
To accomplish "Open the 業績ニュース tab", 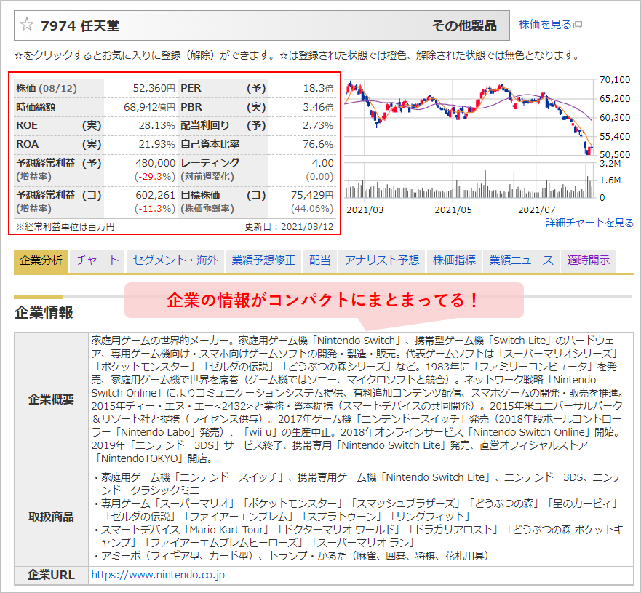I will click(x=521, y=260).
